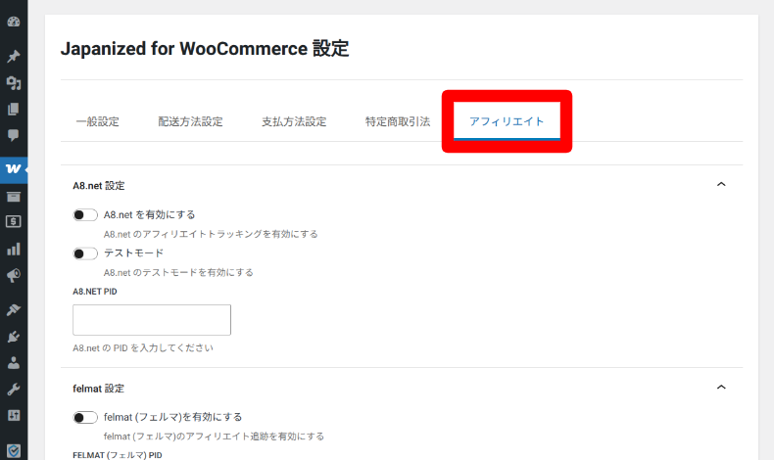Click description A8.net のアフィリエイトトラッキングを有効にする
This screenshot has height=460, width=774.
point(211,234)
